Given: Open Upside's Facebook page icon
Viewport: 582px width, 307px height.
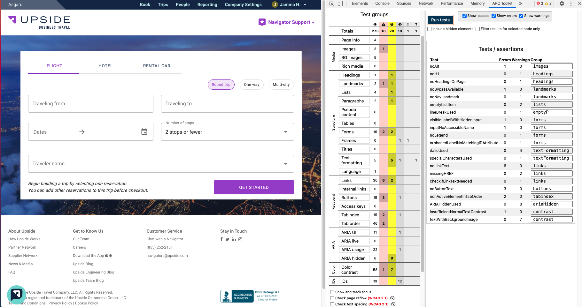Looking at the screenshot, I should 221,239.
